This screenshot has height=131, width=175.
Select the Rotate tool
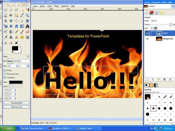(27, 21)
